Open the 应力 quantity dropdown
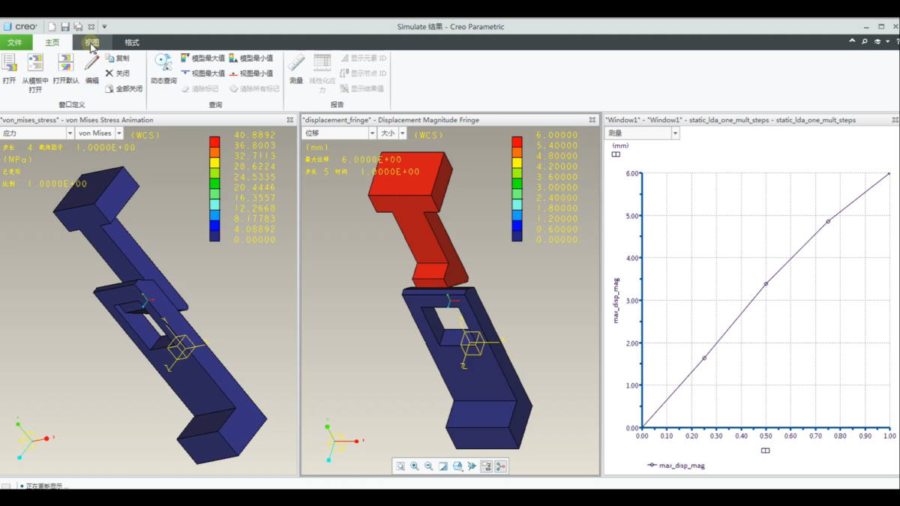Screen dimensions: 900x506 [70, 133]
